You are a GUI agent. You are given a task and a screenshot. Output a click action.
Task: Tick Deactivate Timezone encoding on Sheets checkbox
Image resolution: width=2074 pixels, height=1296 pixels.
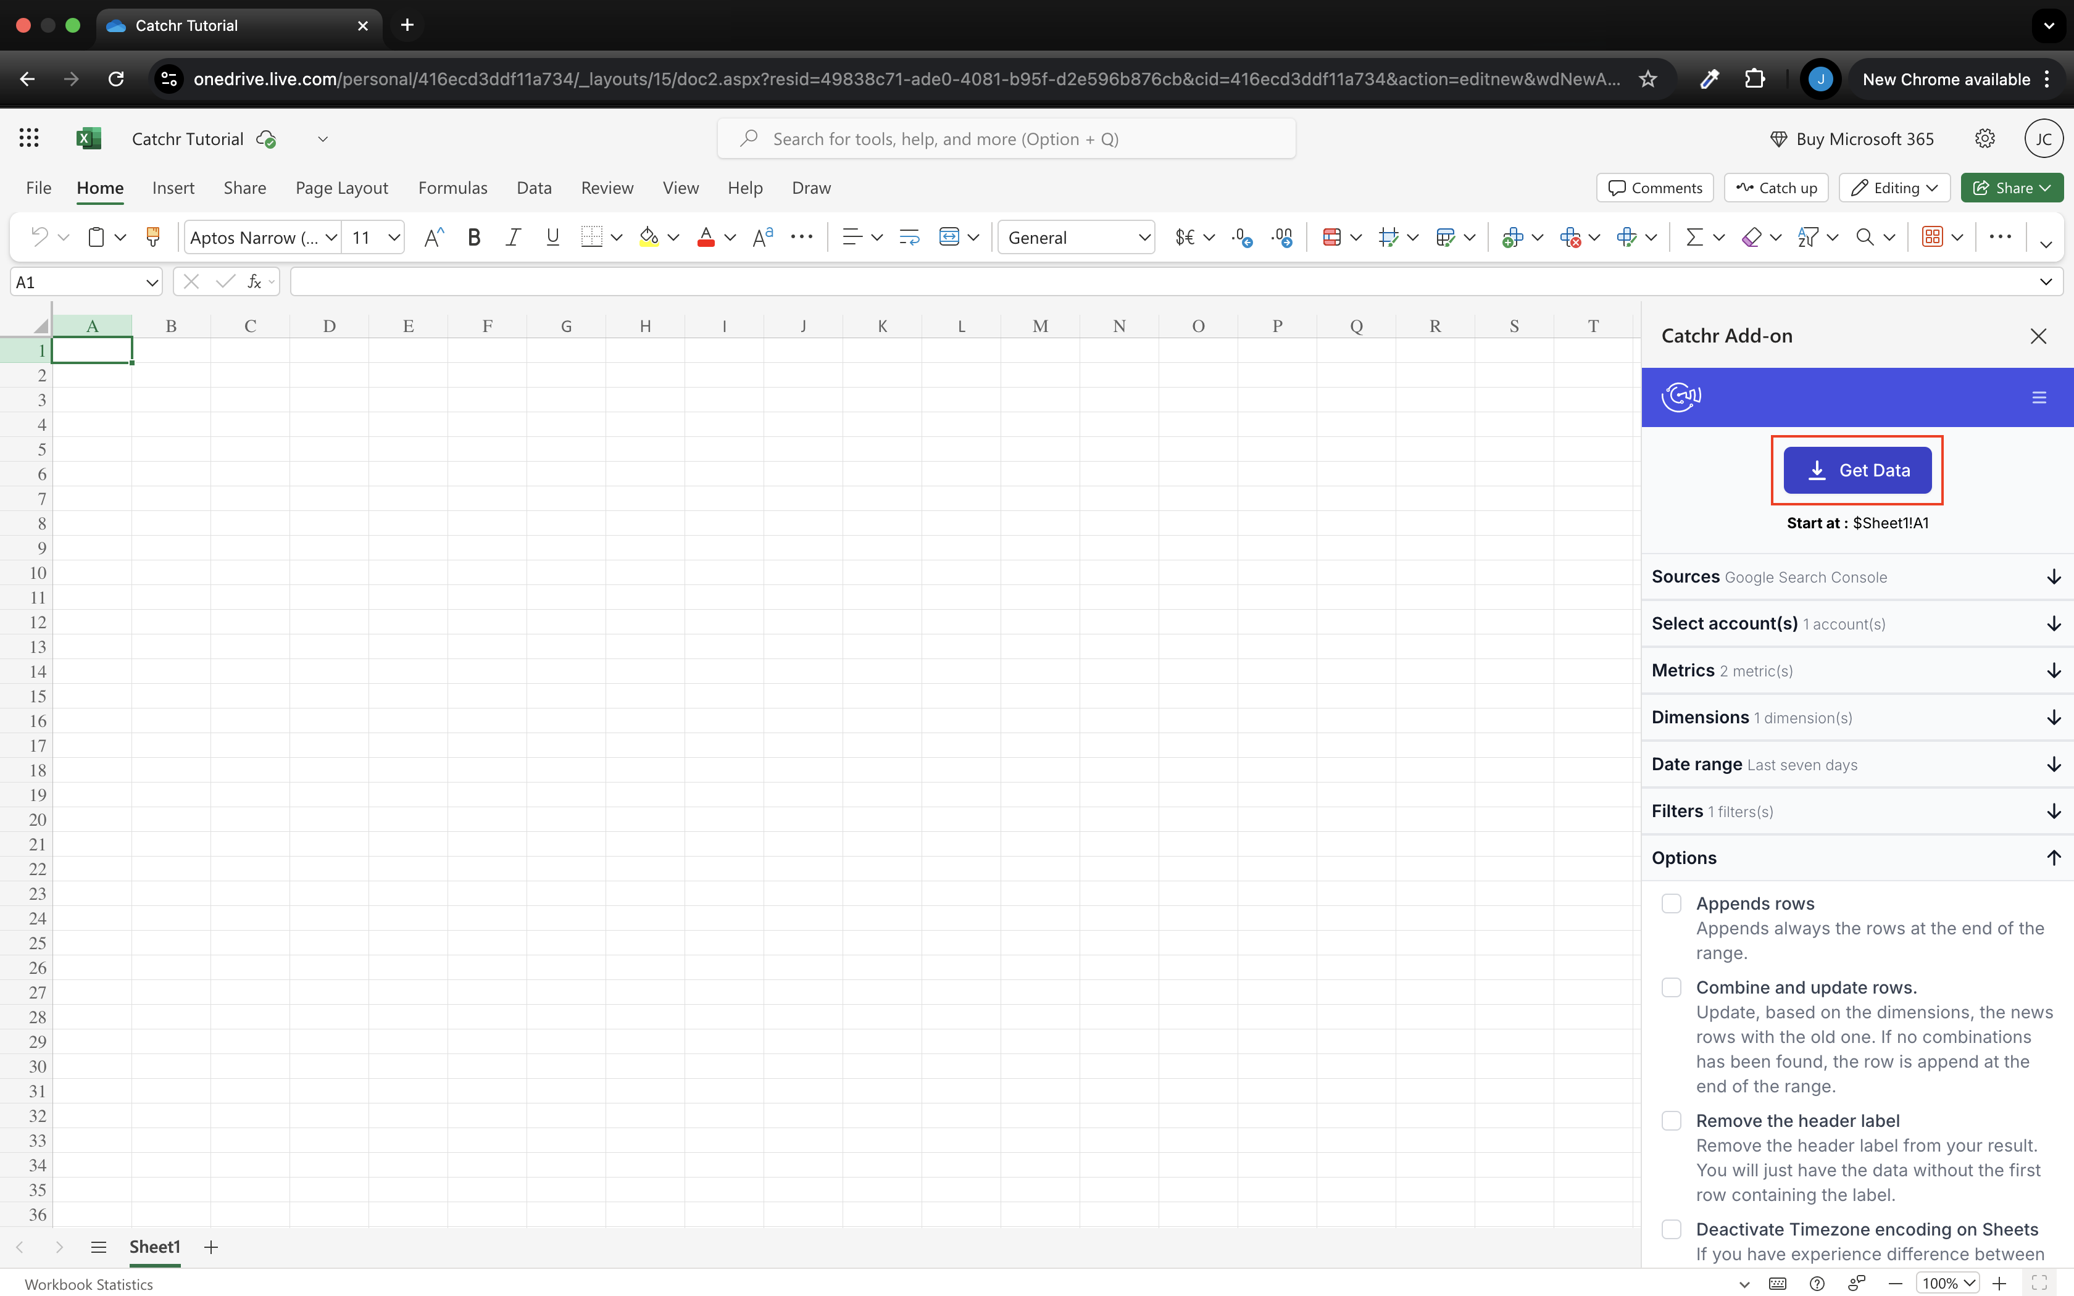[1671, 1229]
